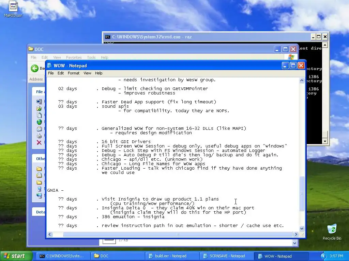This screenshot has height=261, width=349.
Task: Click Notepad vertical scrollbar up arrow
Action: point(302,80)
